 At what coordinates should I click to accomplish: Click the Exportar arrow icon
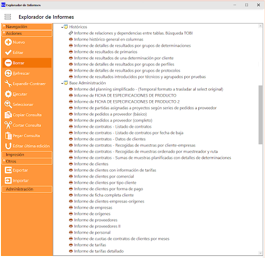(x=8, y=170)
